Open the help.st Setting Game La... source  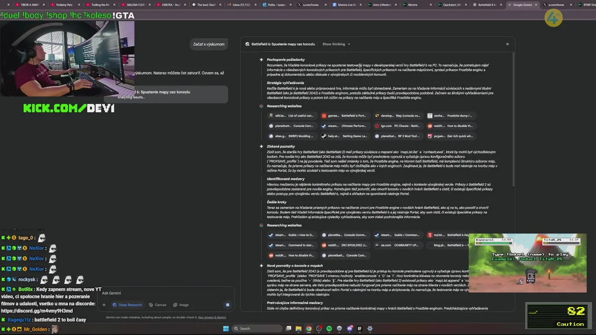click(x=345, y=136)
